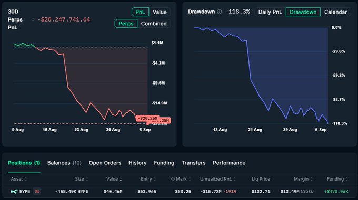The image size is (358, 200).
Task: Open the Funding tab
Action: click(164, 163)
